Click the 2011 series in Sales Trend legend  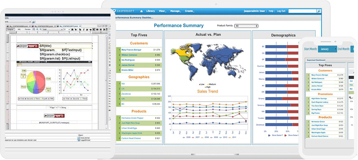(x=233, y=137)
